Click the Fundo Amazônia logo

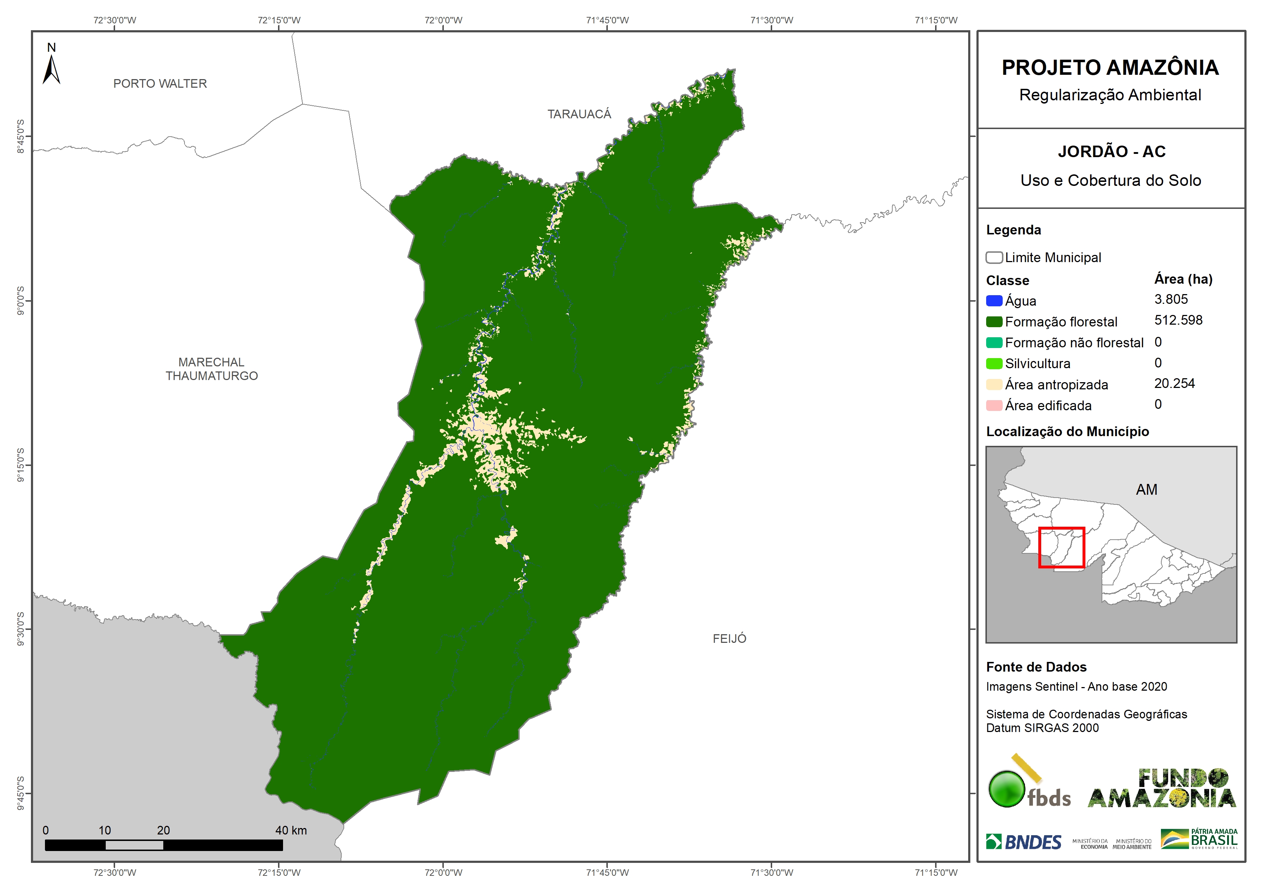tap(1161, 789)
